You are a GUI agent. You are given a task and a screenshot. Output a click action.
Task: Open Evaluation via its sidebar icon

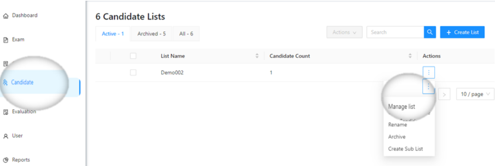coord(5,112)
